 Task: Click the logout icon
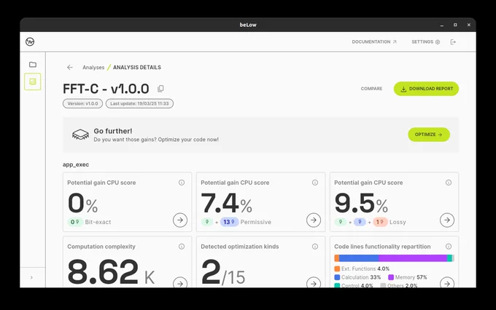453,41
